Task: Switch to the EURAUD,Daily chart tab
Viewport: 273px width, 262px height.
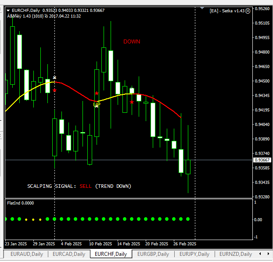Action: 27,254
